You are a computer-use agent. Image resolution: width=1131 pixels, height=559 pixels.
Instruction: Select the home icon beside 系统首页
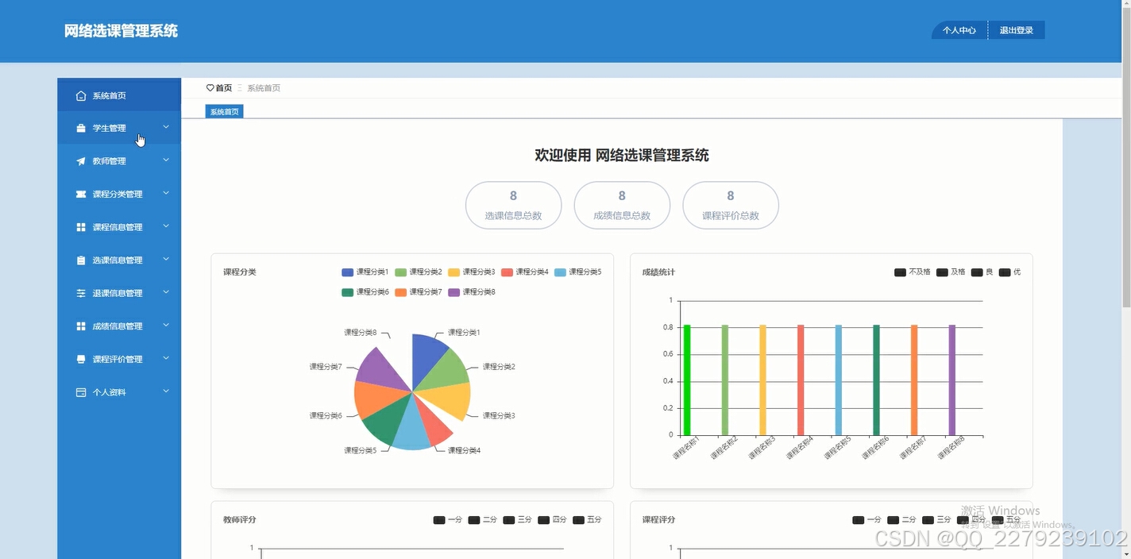click(x=79, y=95)
